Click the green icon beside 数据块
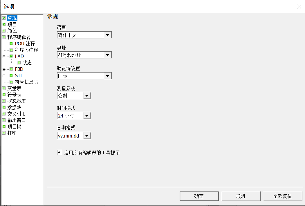Screen dimensions: 305x206 (x=4, y=107)
